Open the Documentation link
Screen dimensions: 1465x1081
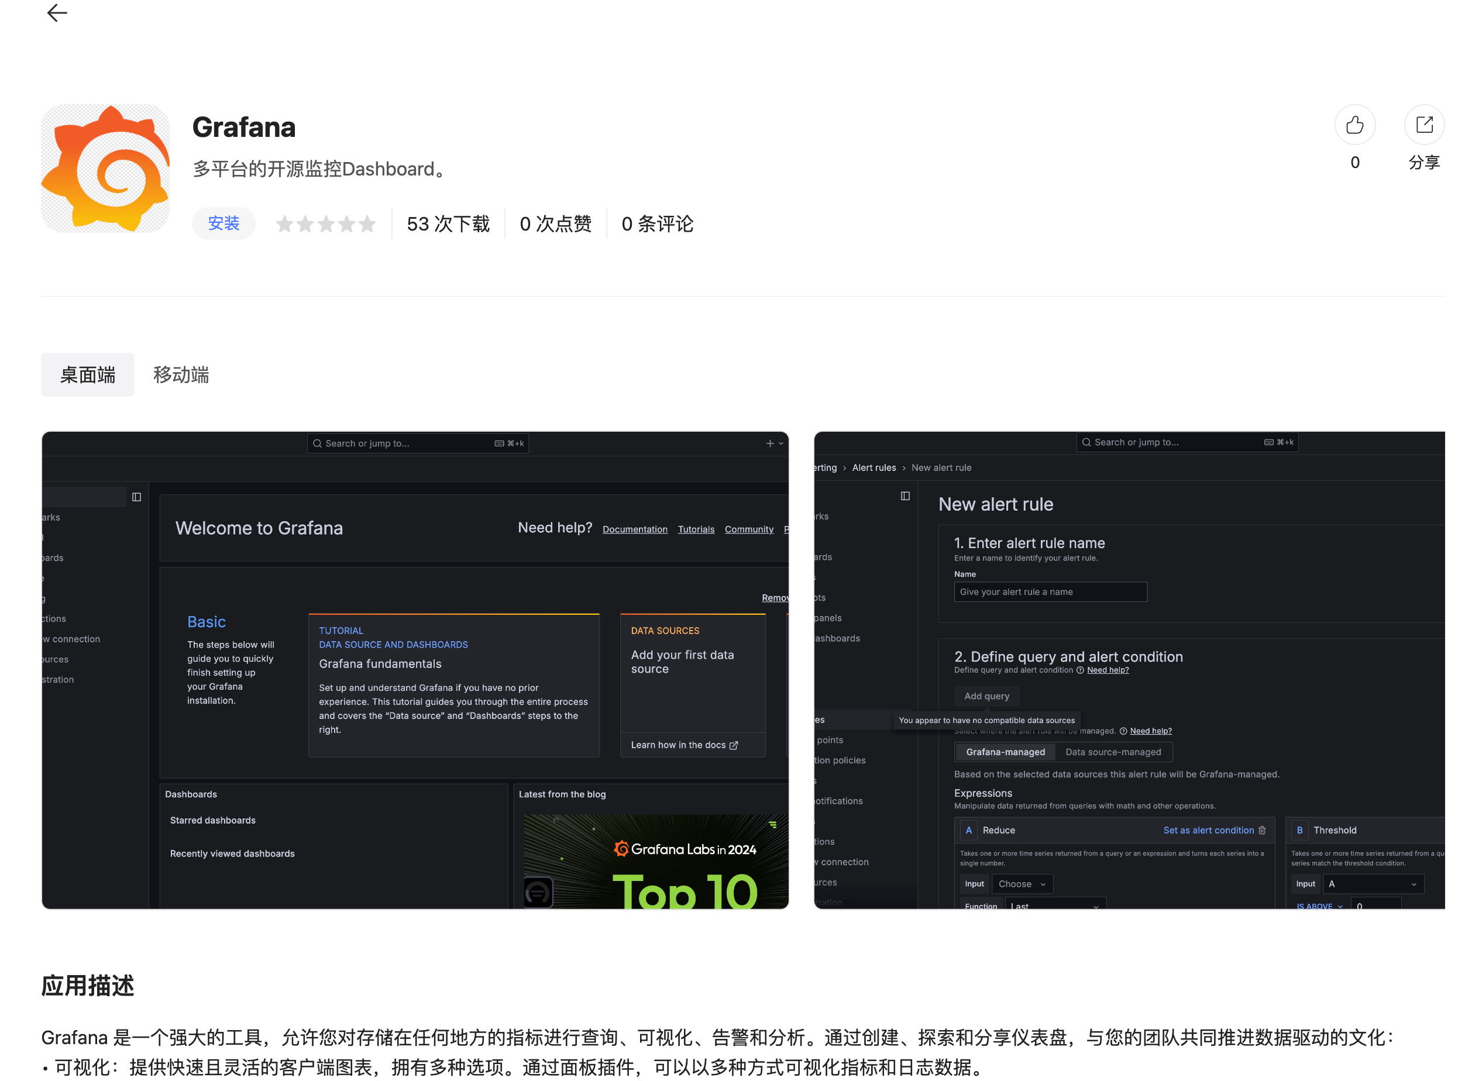point(635,529)
